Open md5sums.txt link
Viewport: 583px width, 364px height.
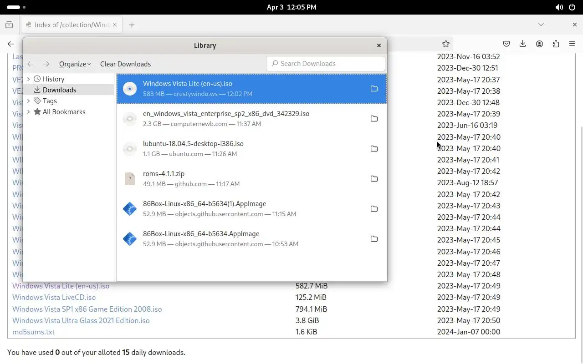[33, 332]
